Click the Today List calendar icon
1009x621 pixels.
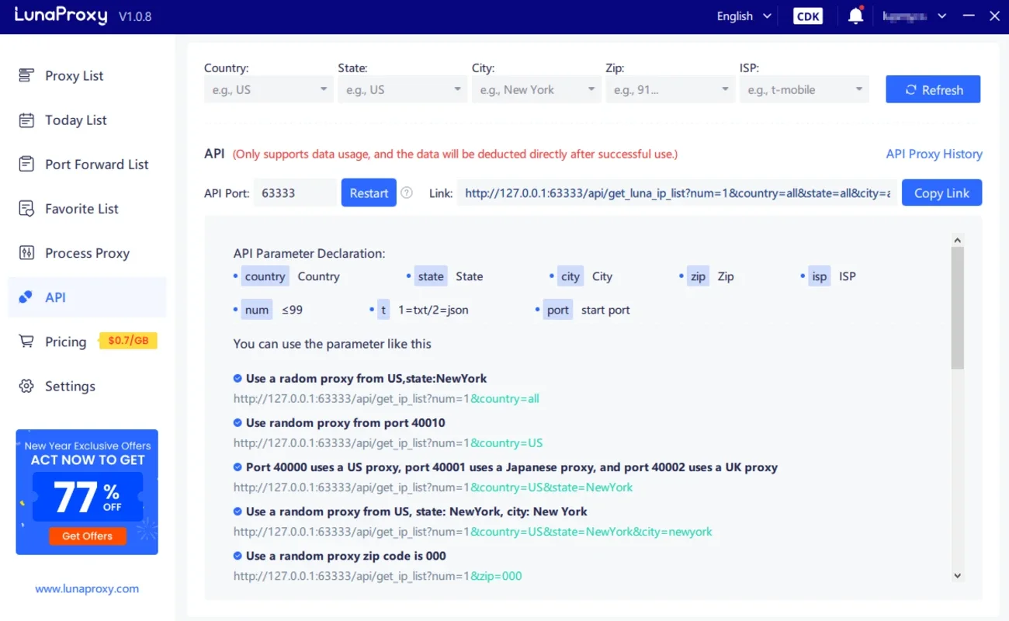click(26, 120)
